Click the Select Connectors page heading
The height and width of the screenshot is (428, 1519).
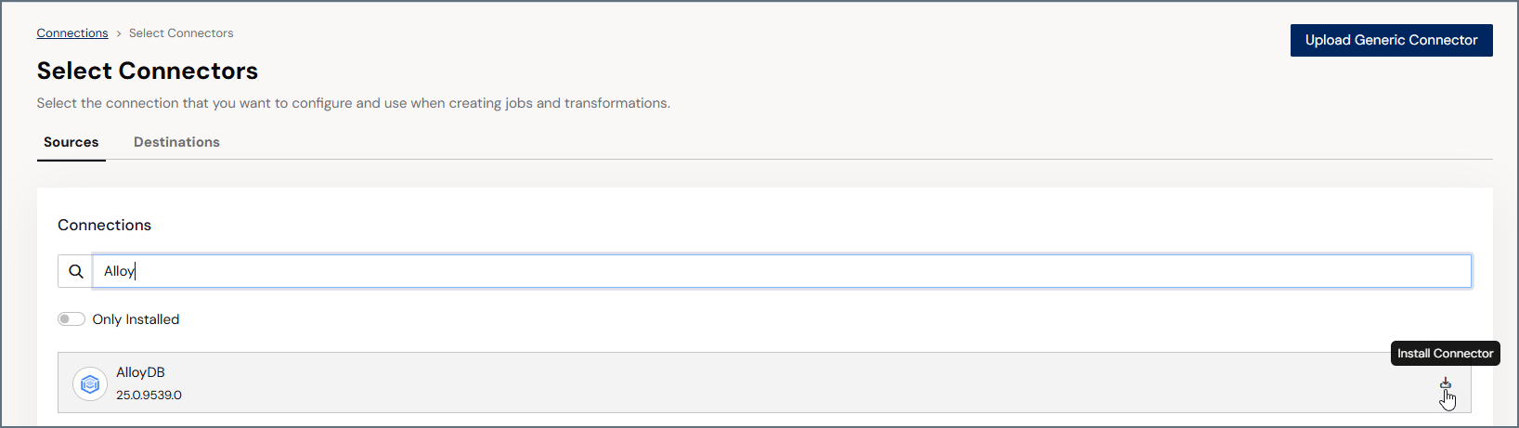[x=148, y=71]
